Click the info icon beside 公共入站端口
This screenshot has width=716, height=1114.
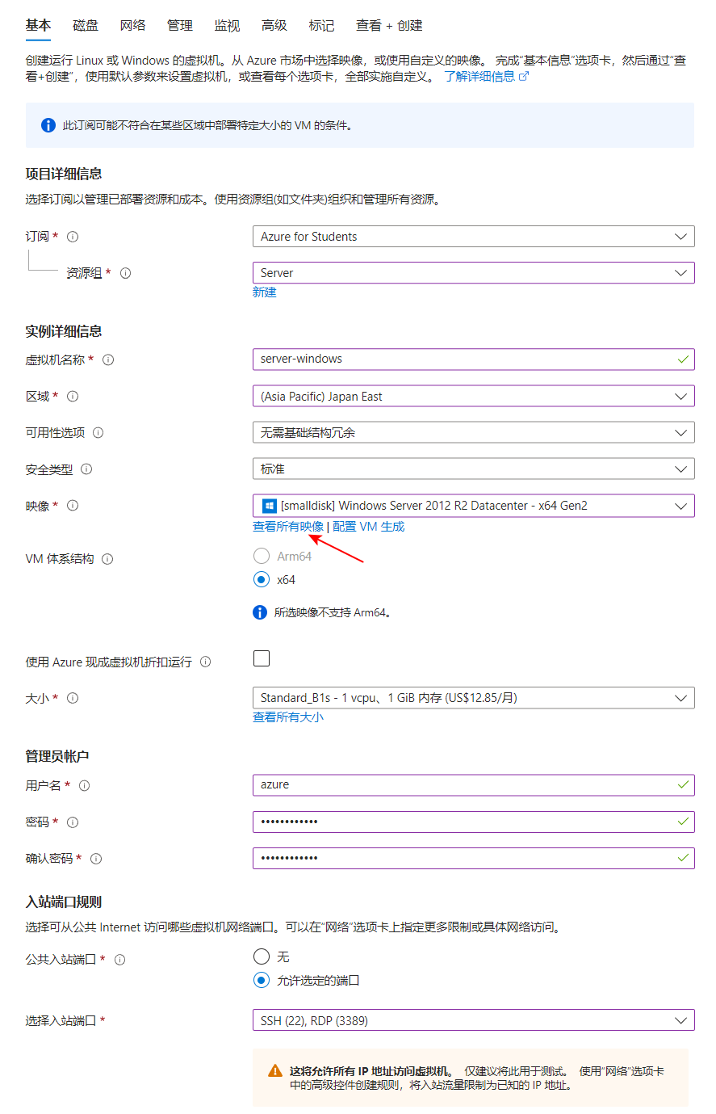[120, 959]
